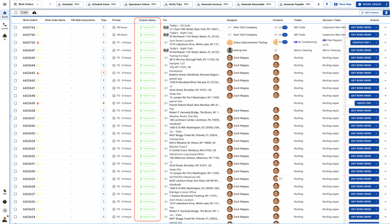Image resolution: width=390 pixels, height=224 pixels.
Task: Select checkbox for work order 6422630
Action: 15,171
